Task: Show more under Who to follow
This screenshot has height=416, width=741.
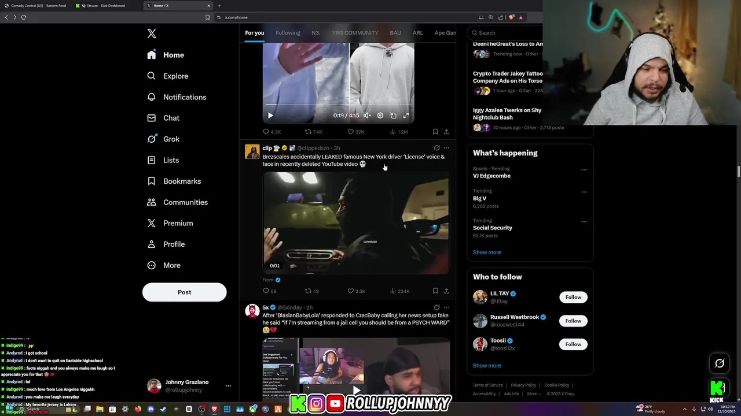Action: [x=487, y=366]
